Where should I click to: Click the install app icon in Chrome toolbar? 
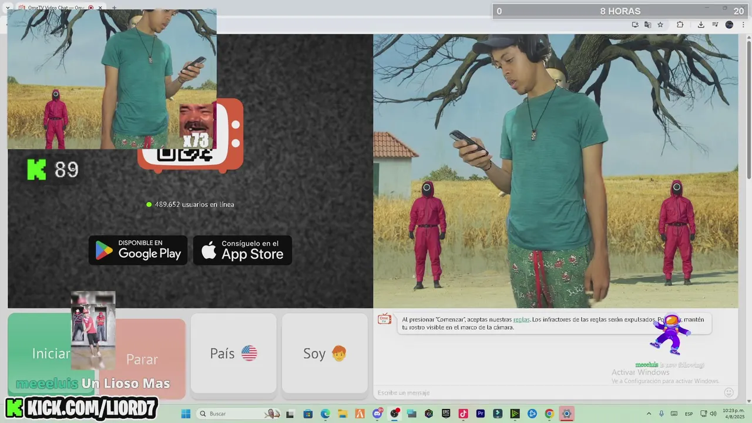coord(635,25)
